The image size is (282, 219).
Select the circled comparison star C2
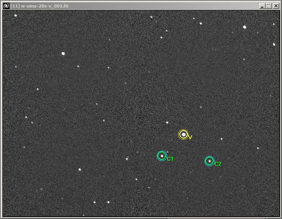[209, 161]
